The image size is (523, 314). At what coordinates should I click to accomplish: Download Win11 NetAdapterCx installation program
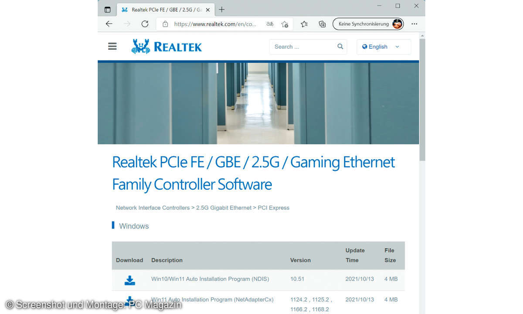coord(130,300)
